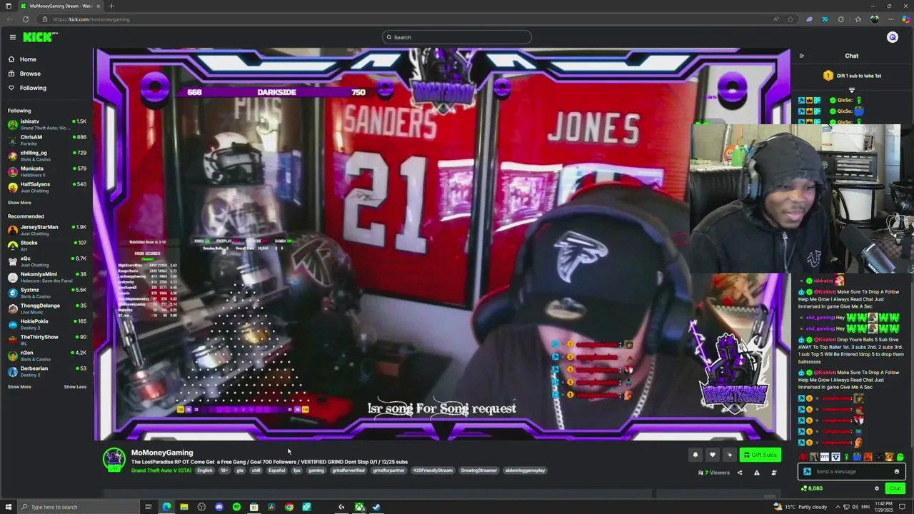This screenshot has width=914, height=514.
Task: Click browser back arrow
Action: tap(10, 19)
